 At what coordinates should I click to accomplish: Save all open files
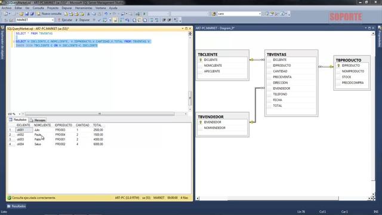32,14
